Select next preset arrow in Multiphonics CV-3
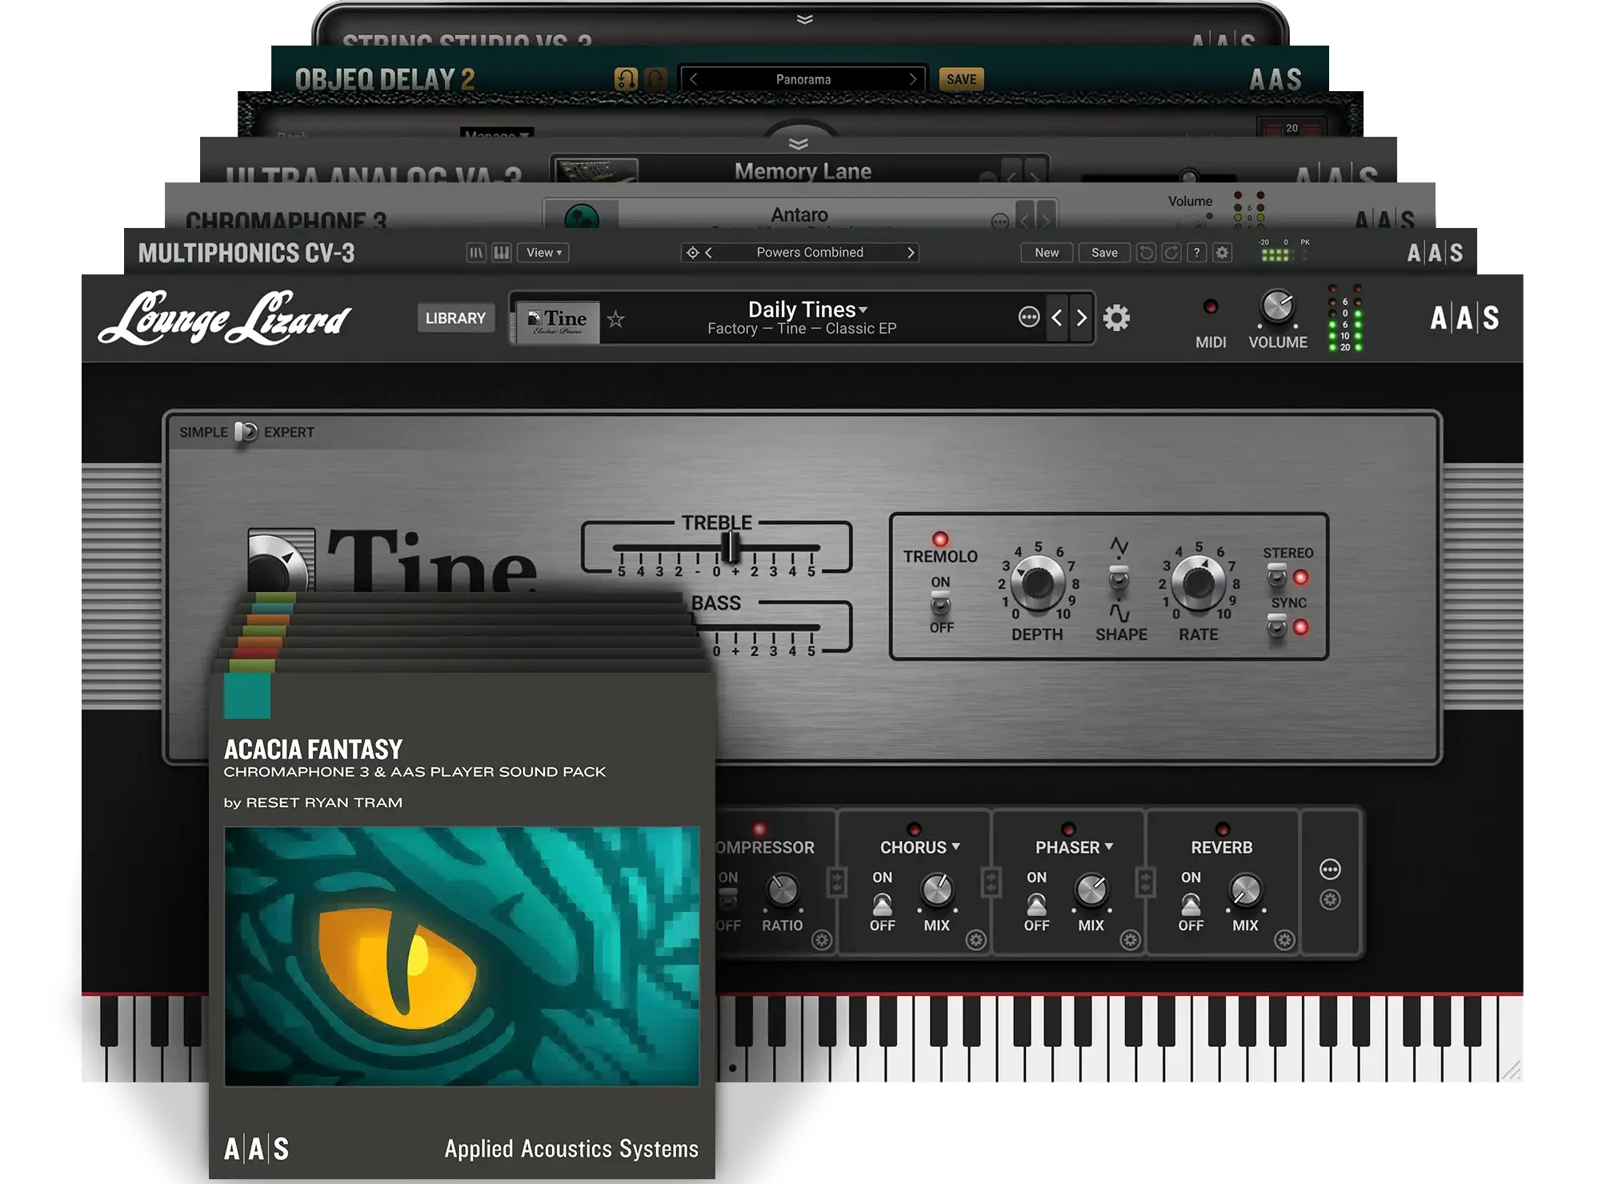This screenshot has height=1184, width=1598. (x=911, y=253)
